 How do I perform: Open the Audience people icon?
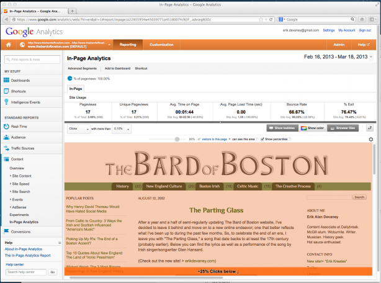point(6,137)
